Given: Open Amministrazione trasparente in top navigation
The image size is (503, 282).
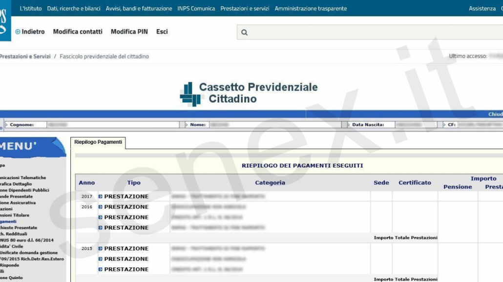Looking at the screenshot, I should coord(311,8).
